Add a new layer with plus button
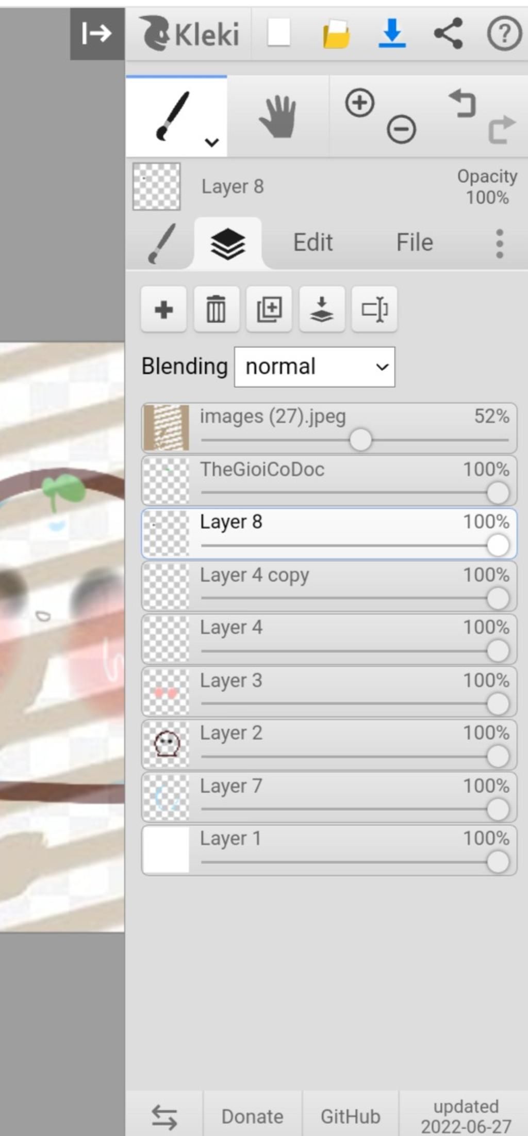528x1136 pixels. tap(163, 310)
